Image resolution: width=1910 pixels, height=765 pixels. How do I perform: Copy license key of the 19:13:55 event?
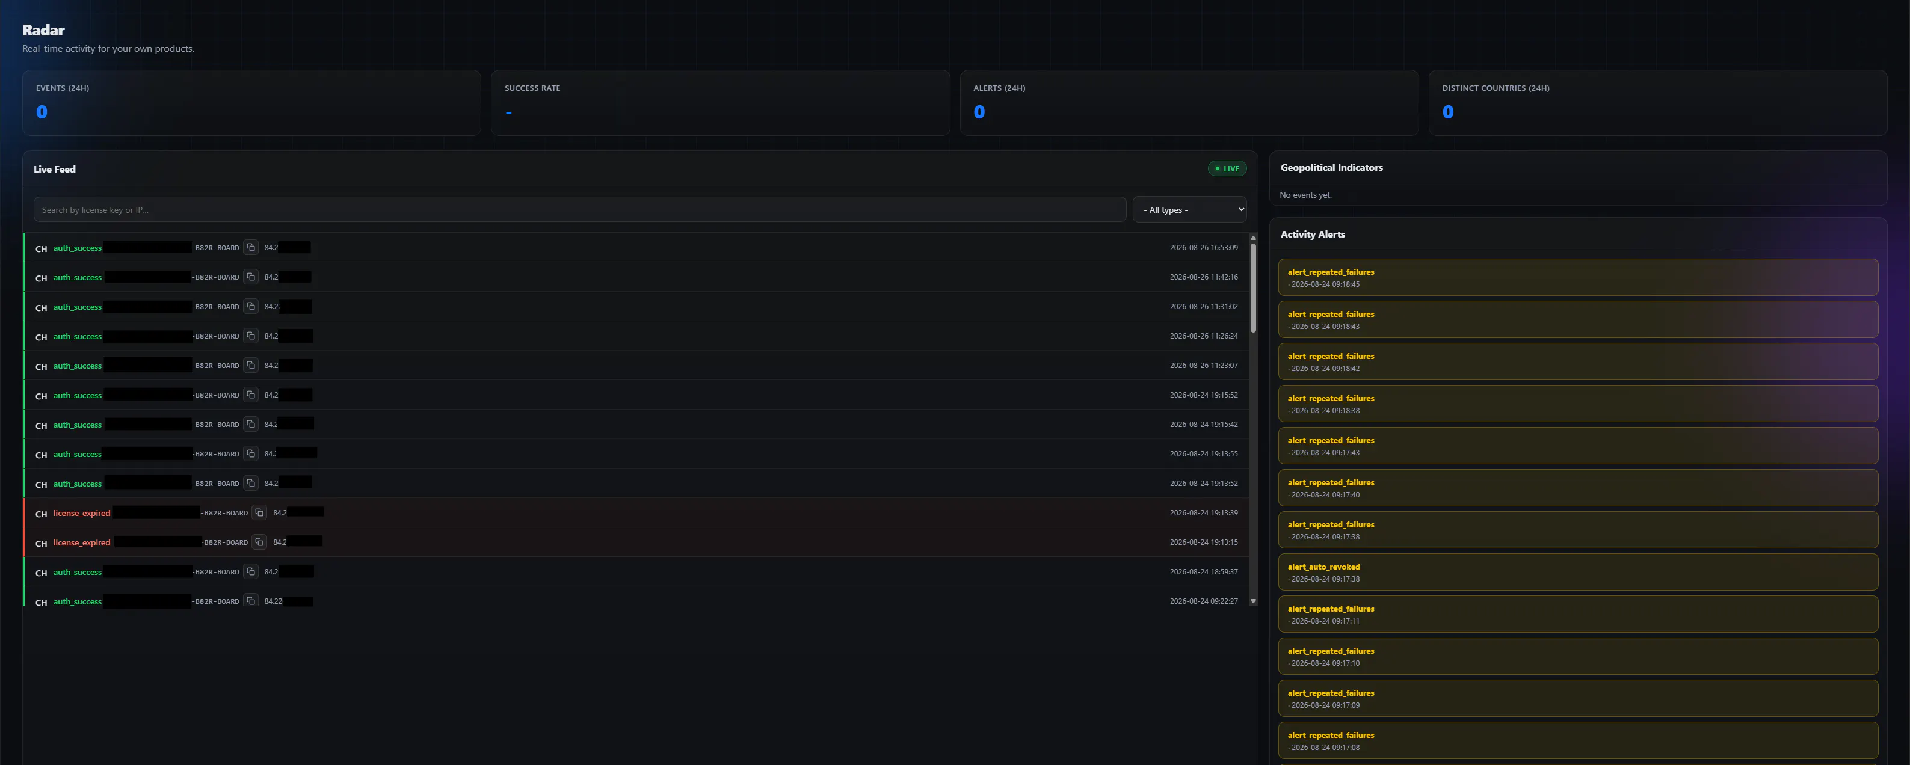click(x=251, y=453)
